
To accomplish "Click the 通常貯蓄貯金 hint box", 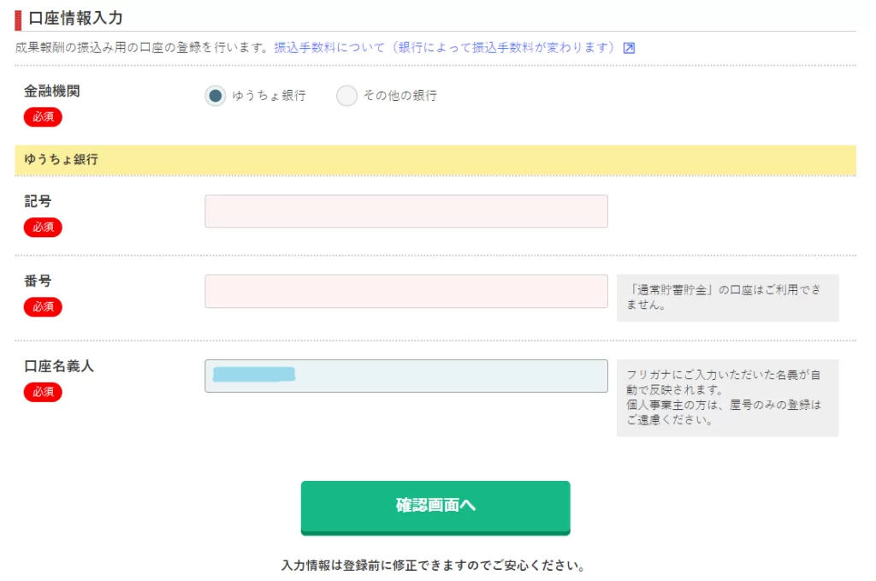I will pos(727,298).
